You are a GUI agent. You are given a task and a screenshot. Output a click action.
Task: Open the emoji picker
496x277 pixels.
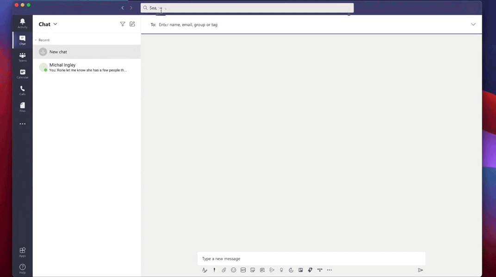(234, 270)
